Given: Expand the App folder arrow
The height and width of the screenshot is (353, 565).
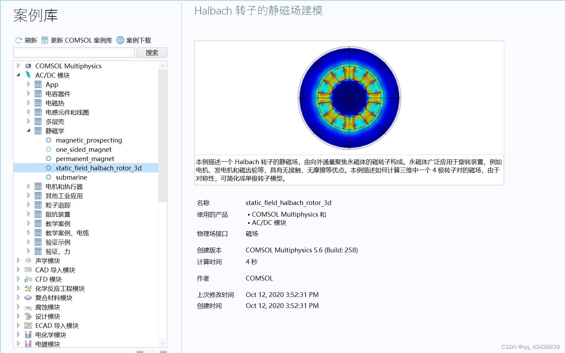Looking at the screenshot, I should (x=29, y=84).
